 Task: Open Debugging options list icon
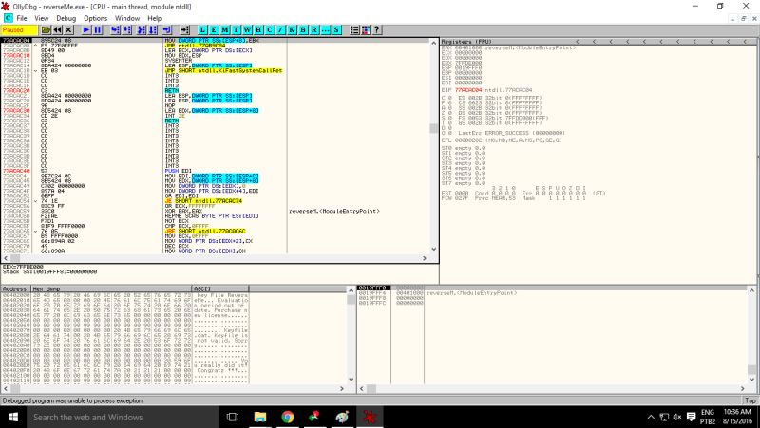pyautogui.click(x=354, y=30)
